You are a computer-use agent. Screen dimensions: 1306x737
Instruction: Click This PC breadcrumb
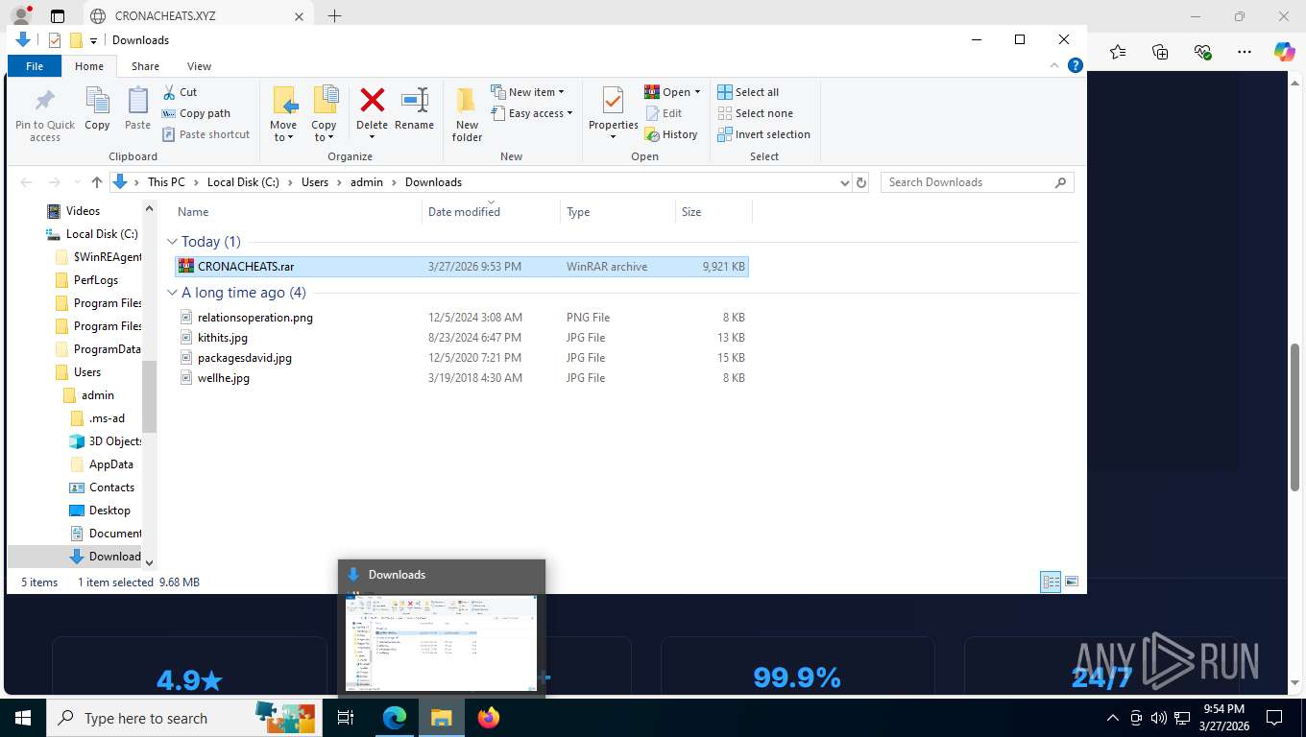point(166,182)
